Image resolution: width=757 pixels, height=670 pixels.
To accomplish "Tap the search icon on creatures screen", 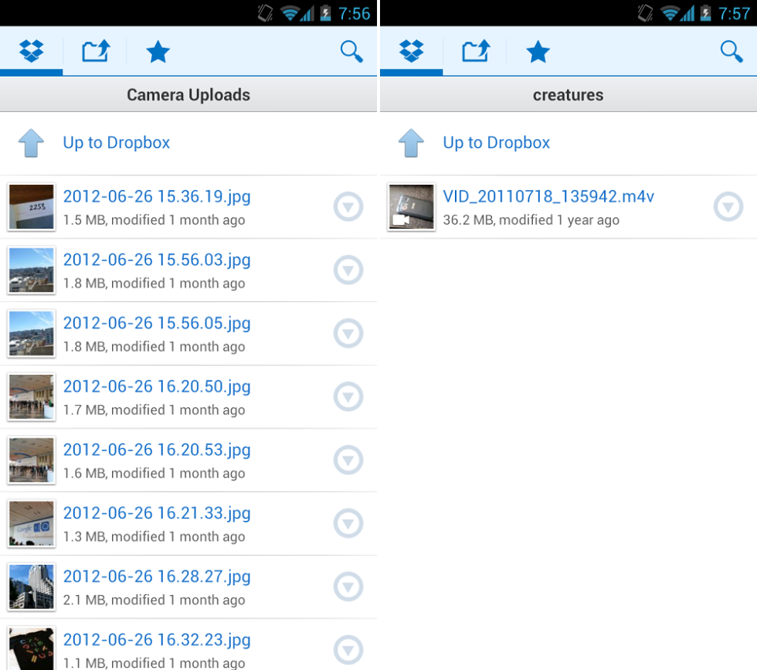I will (731, 52).
